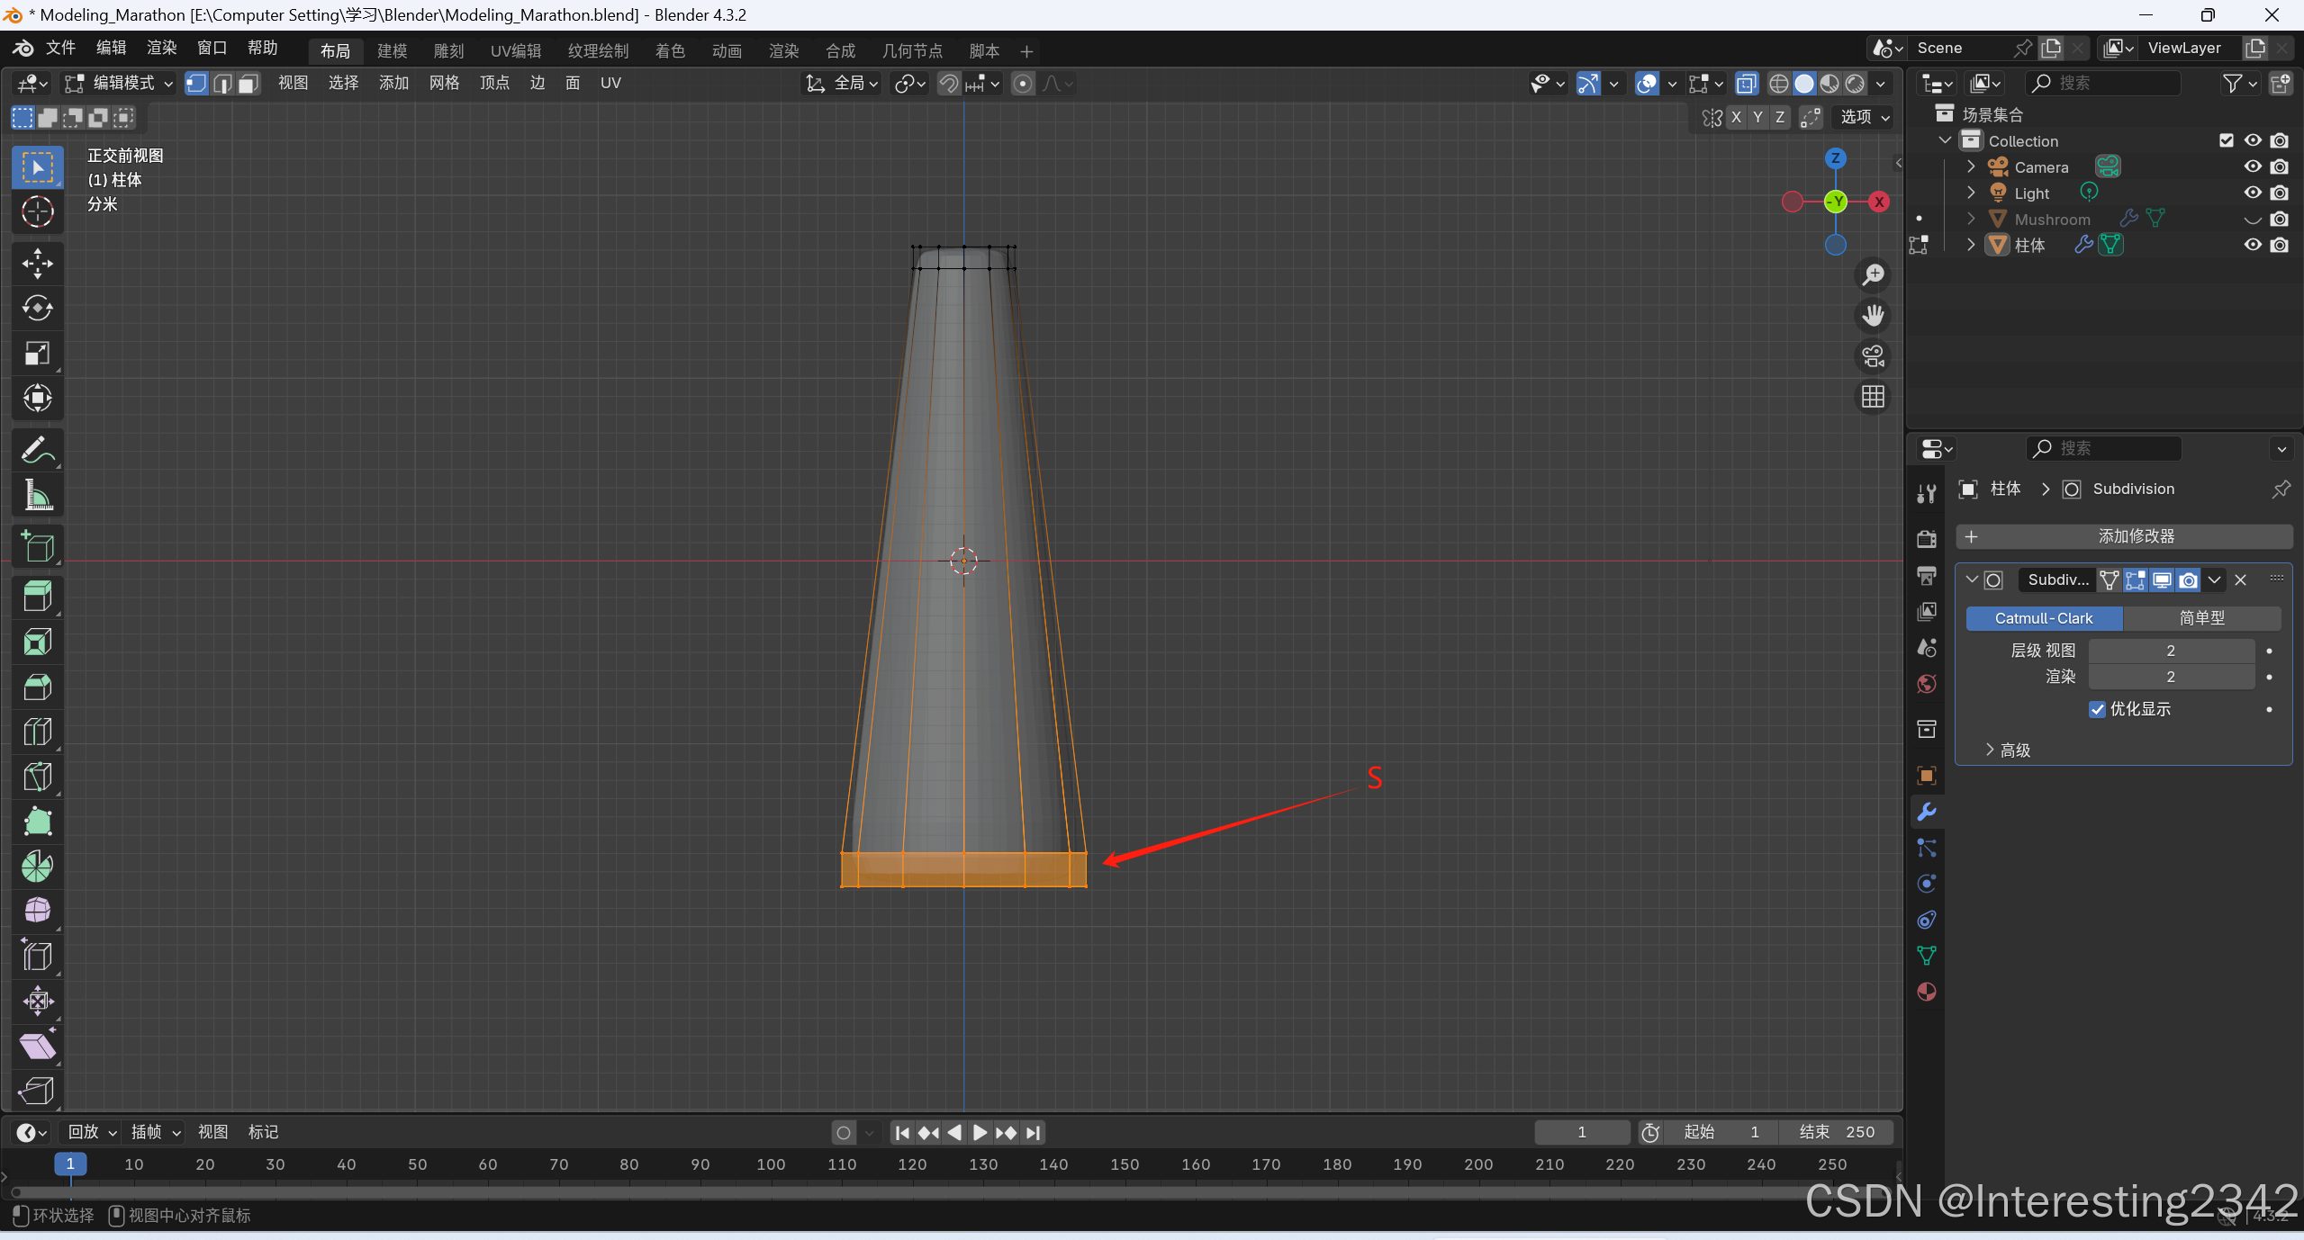Open the Material properties tab icon
This screenshot has height=1240, width=2304.
[1927, 992]
